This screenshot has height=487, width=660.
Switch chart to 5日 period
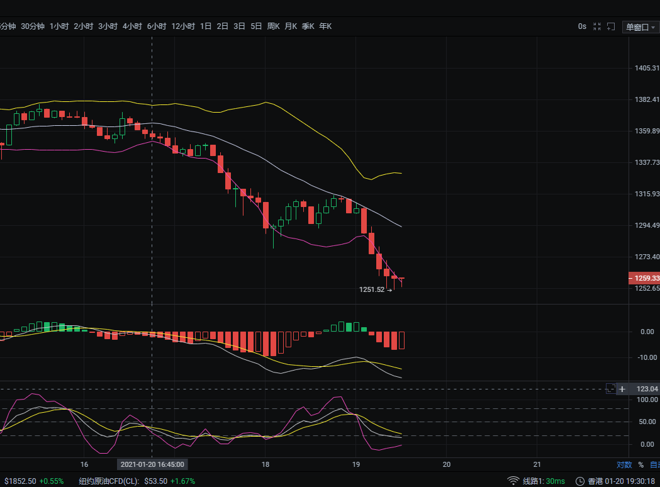[256, 26]
